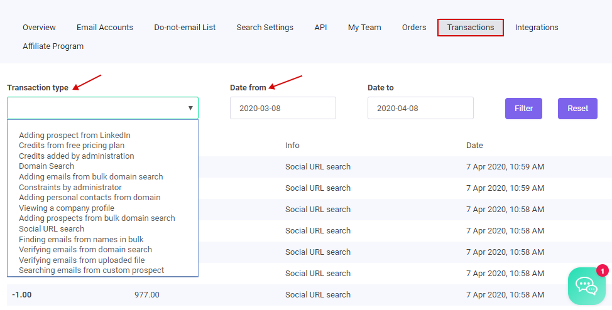This screenshot has width=612, height=310.
Task: Switch to the Email Accounts tab
Action: (x=104, y=28)
